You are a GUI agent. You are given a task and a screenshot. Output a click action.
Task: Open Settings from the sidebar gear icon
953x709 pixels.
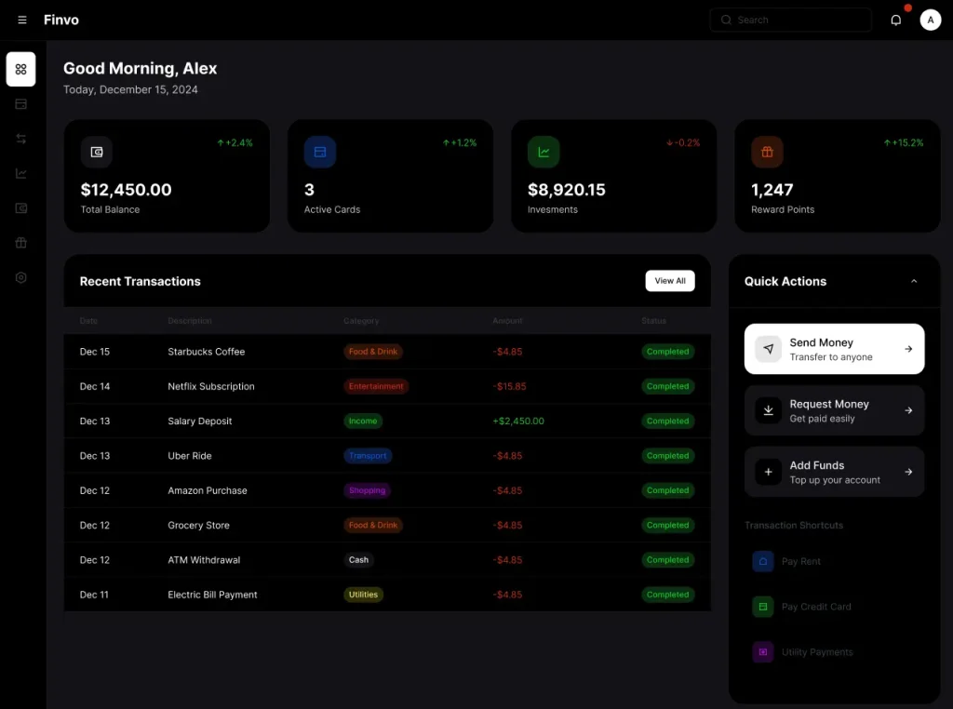[20, 277]
